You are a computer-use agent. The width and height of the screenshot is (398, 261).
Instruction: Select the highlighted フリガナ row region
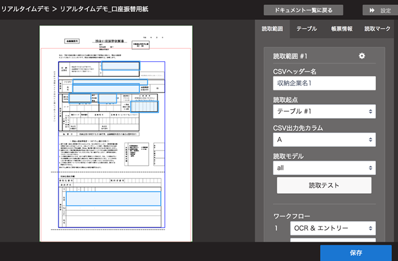tap(109, 81)
